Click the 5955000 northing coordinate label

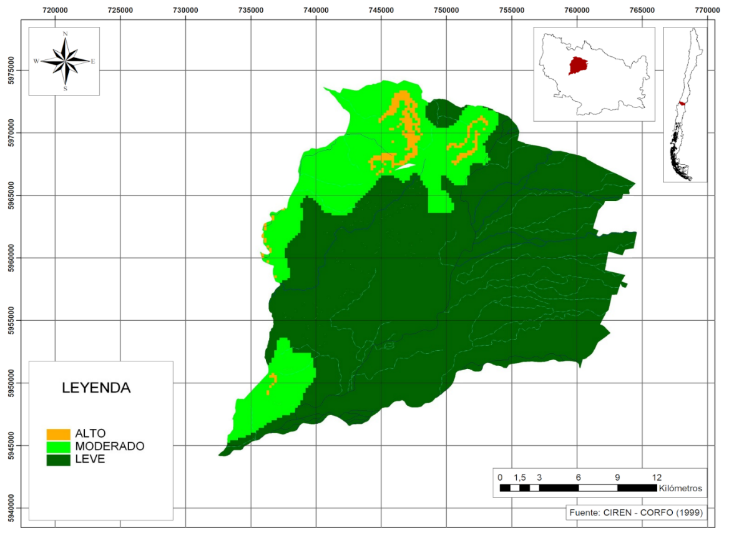click(11, 321)
